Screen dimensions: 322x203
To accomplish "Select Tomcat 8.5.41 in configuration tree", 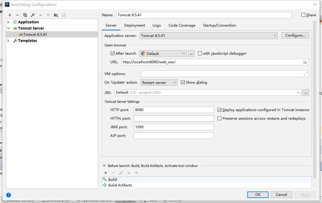I will click(52, 35).
